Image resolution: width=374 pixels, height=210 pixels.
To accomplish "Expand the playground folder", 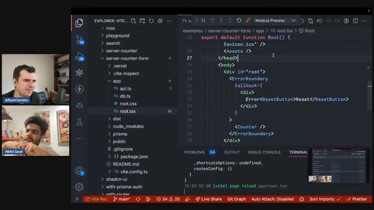I will pos(117,36).
